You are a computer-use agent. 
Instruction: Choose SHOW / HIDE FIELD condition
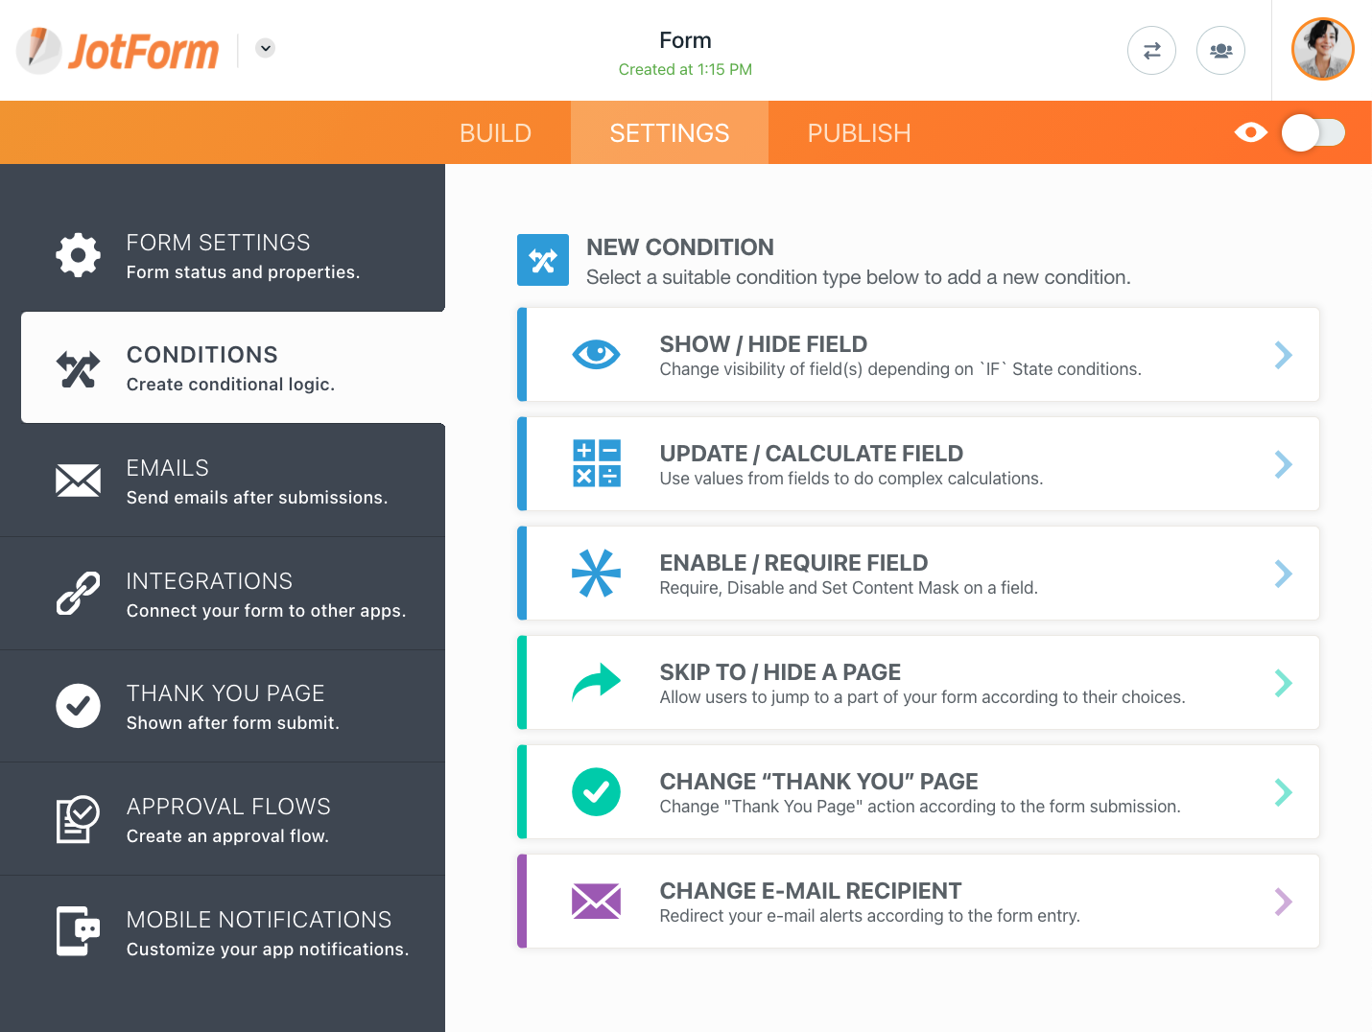[918, 355]
